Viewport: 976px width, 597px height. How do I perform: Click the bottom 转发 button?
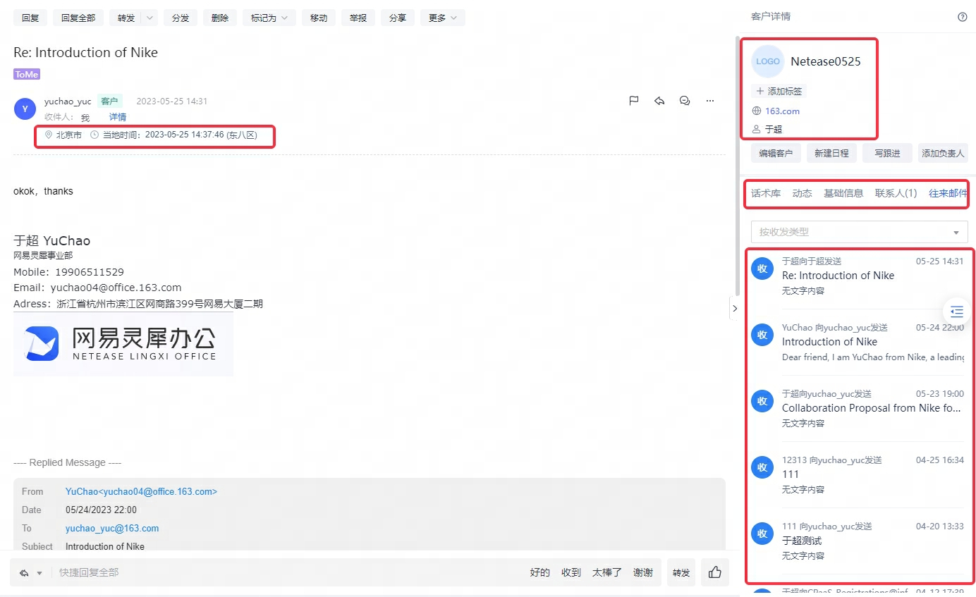(681, 572)
